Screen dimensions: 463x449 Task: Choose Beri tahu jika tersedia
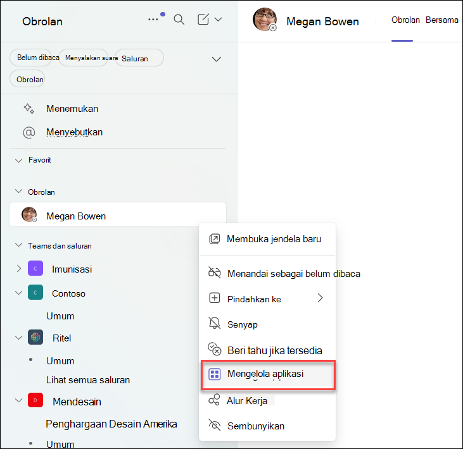point(267,350)
